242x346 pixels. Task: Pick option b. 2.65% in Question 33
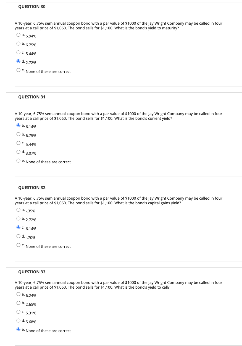tap(18, 303)
